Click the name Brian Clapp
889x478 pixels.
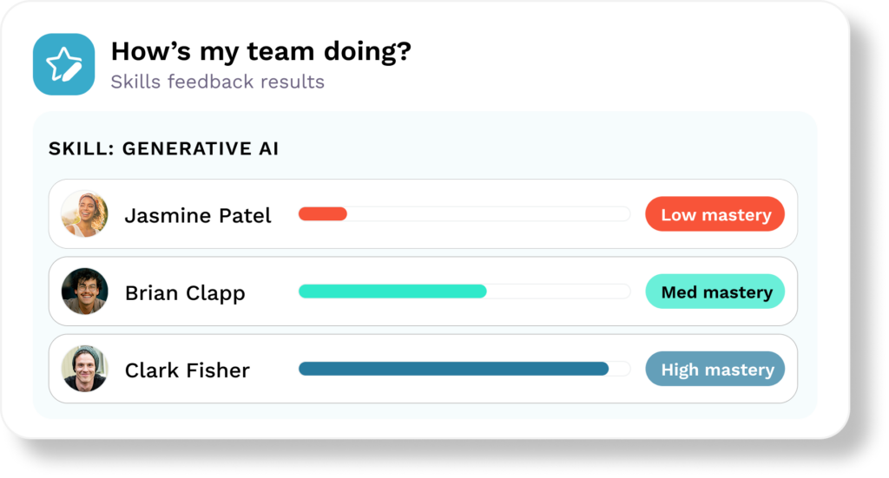185,293
